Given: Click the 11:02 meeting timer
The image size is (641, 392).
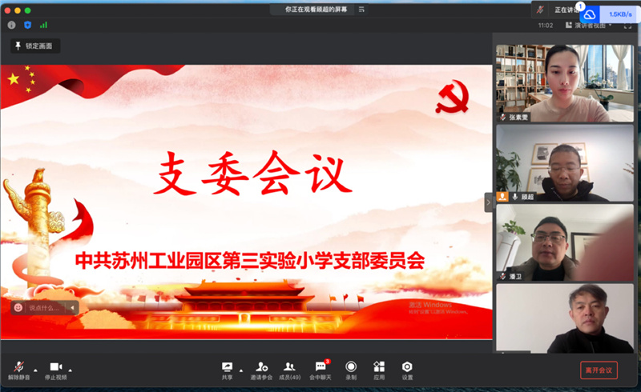Looking at the screenshot, I should click(x=546, y=26).
